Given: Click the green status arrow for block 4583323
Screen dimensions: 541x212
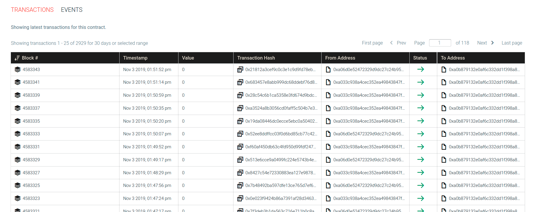Looking at the screenshot, I should (421, 198).
